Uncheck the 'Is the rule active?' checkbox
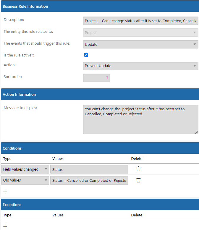 click(86, 55)
